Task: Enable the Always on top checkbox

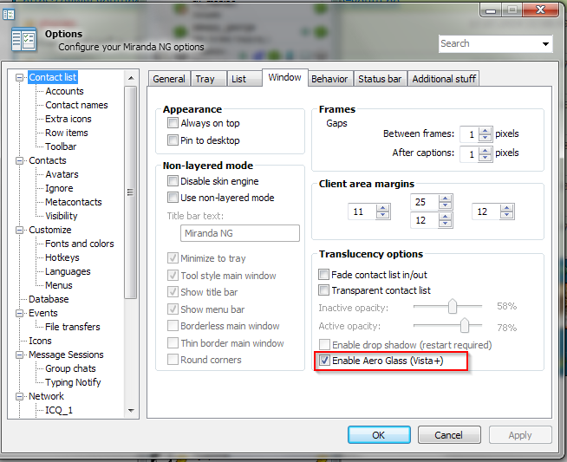Action: [x=174, y=123]
